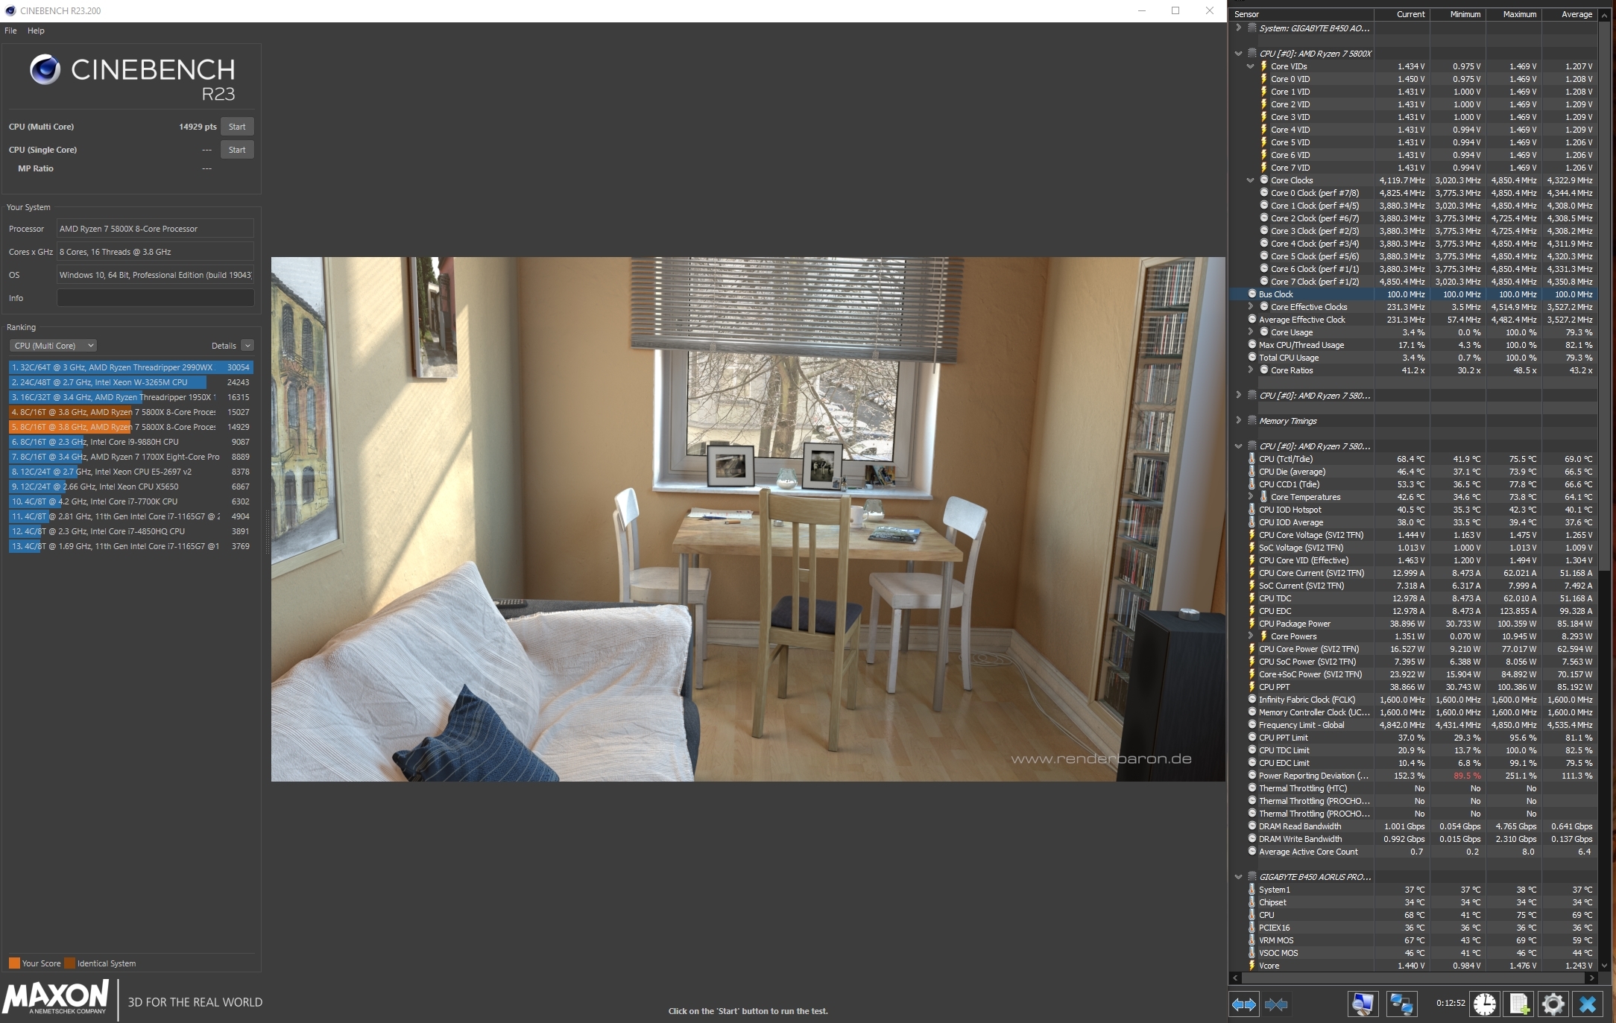This screenshot has width=1616, height=1023.
Task: Collapse the Core VIDs tree node
Action: click(1251, 66)
